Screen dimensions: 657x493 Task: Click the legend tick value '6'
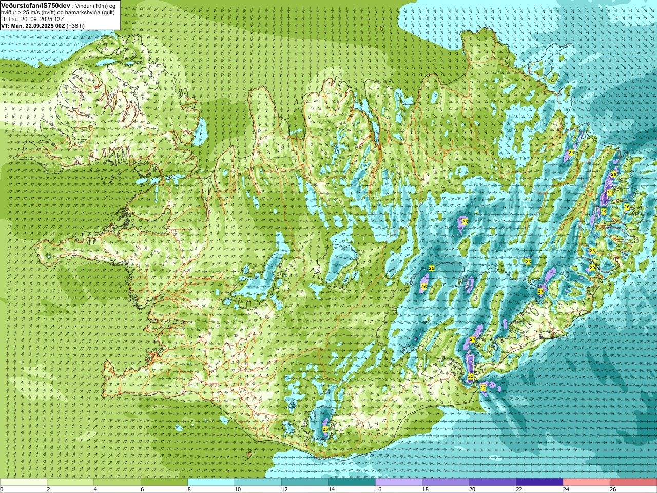point(142,489)
